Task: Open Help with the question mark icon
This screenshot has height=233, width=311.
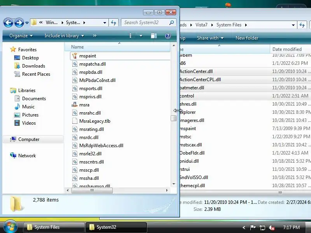Action: point(168,36)
